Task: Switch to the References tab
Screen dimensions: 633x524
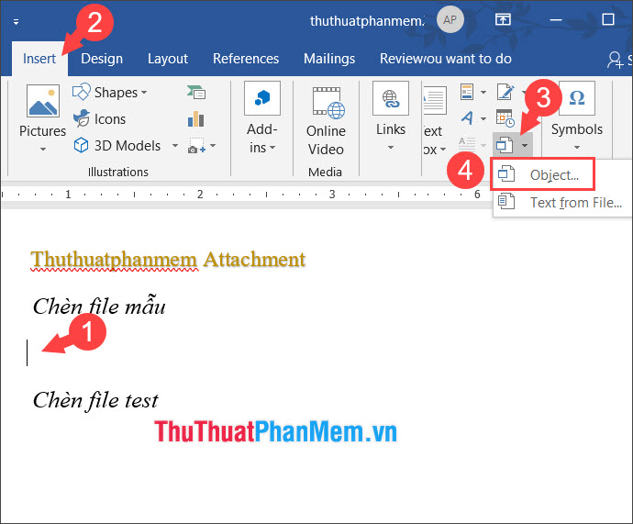Action: pos(246,59)
